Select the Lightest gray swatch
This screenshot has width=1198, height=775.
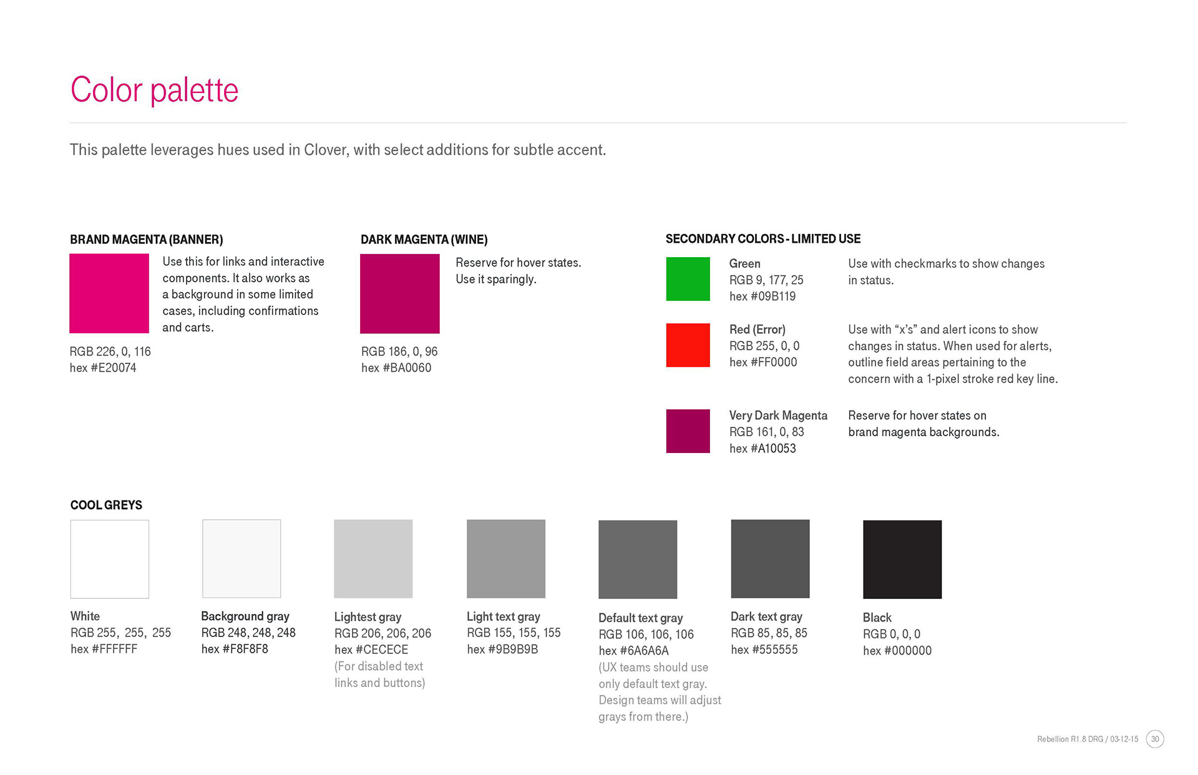click(373, 558)
